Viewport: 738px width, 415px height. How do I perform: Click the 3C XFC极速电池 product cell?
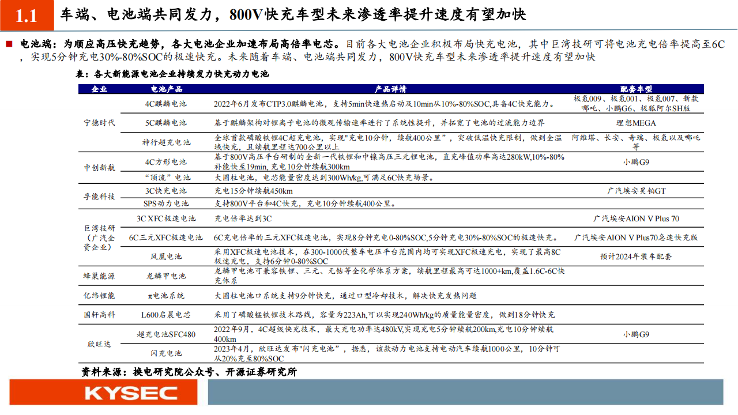(x=165, y=218)
